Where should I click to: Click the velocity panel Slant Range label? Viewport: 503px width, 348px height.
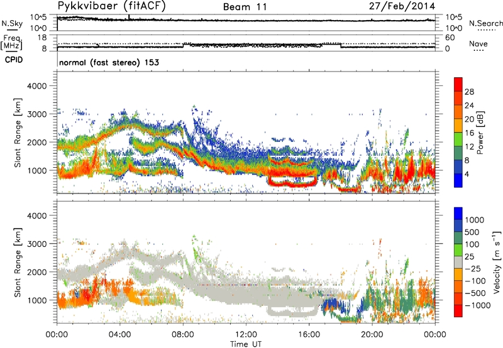tap(18, 263)
